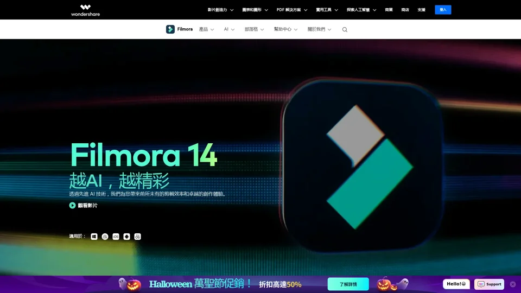Screen dimensions: 521x293
Task: Expand the 實用工具 dropdown
Action: (327, 10)
